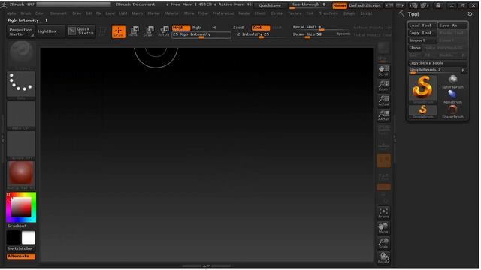The width and height of the screenshot is (481, 270).
Task: Select the SphereBrush tool
Action: 452,82
